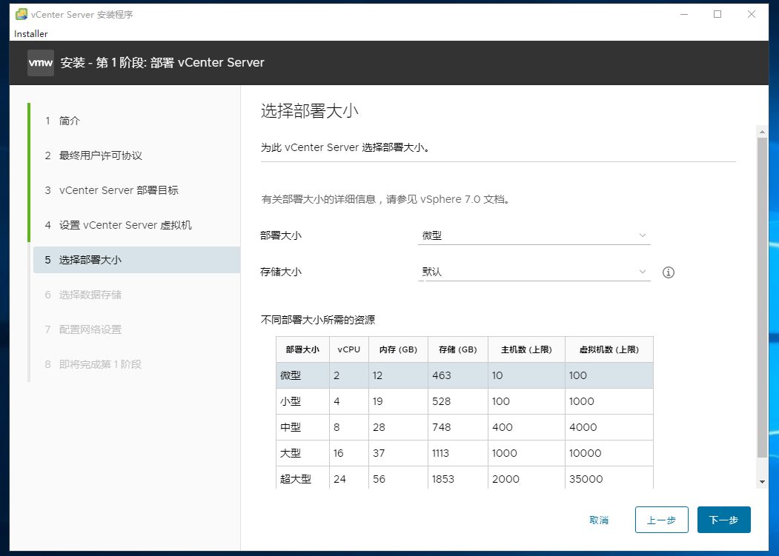Open the 部署大小 dropdown showing 微型
This screenshot has height=556, width=779.
534,235
